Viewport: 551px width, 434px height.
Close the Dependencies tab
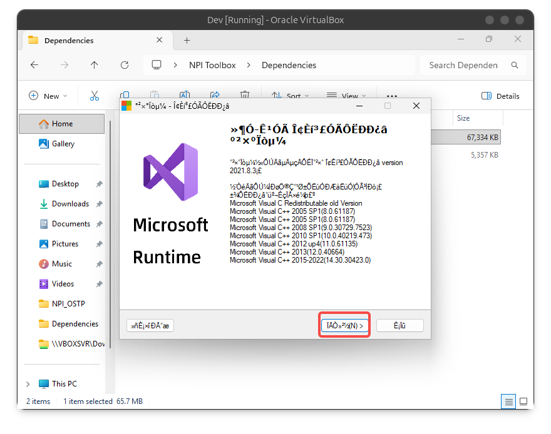point(159,40)
